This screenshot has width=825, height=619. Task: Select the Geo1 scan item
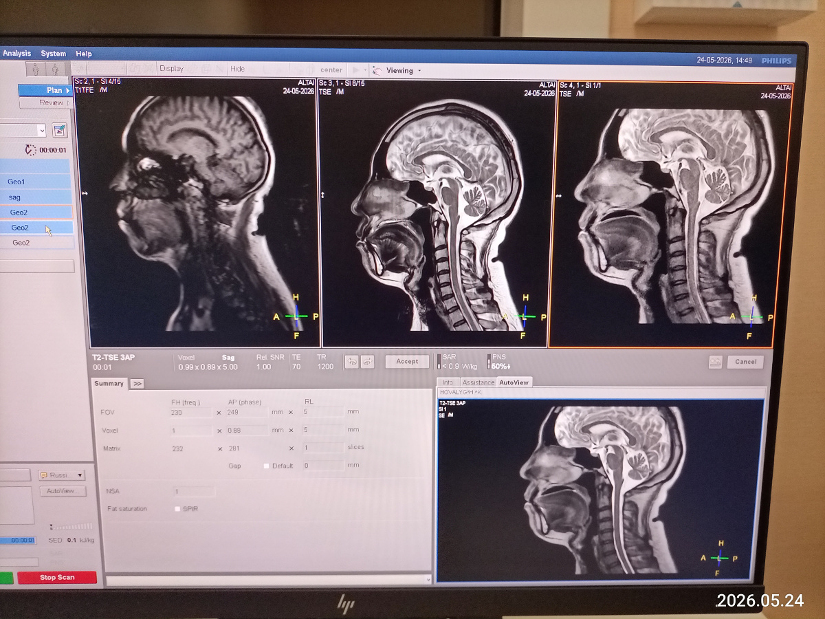[35, 182]
